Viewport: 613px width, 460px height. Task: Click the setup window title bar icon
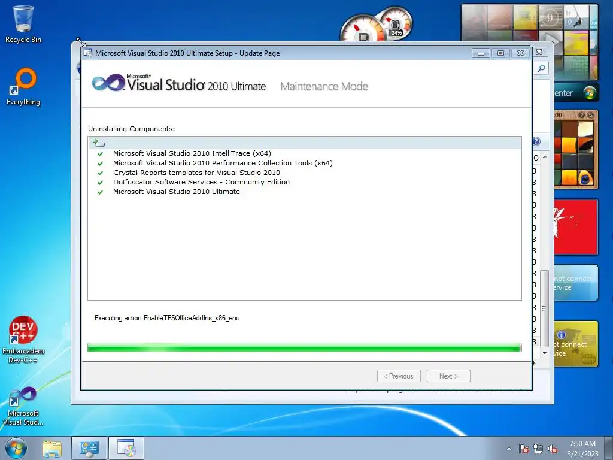tap(88, 53)
